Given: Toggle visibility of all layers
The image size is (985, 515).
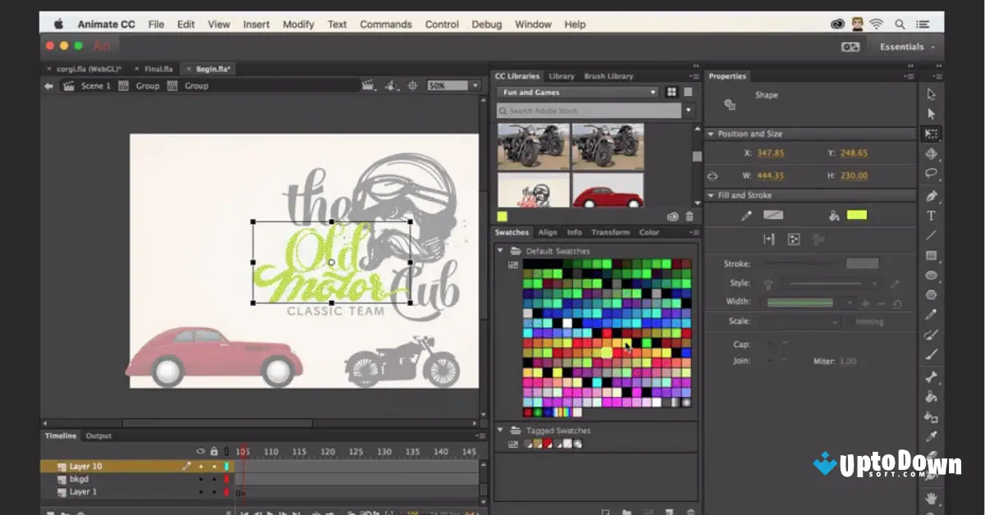Looking at the screenshot, I should click(200, 450).
